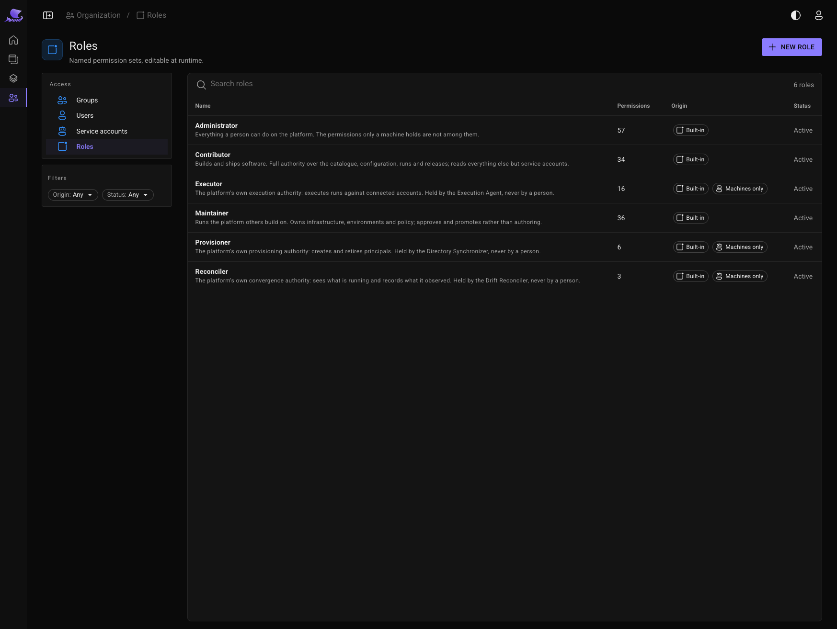Open the app logo home link
Viewport: 837px width, 629px height.
[14, 15]
